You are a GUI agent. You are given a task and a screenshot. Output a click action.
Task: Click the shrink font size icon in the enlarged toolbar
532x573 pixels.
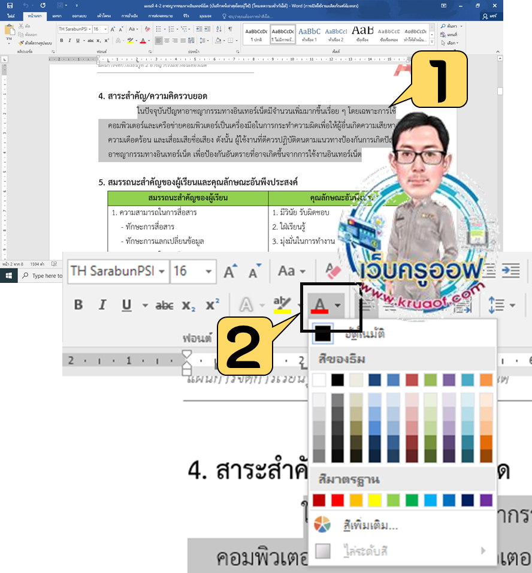253,272
